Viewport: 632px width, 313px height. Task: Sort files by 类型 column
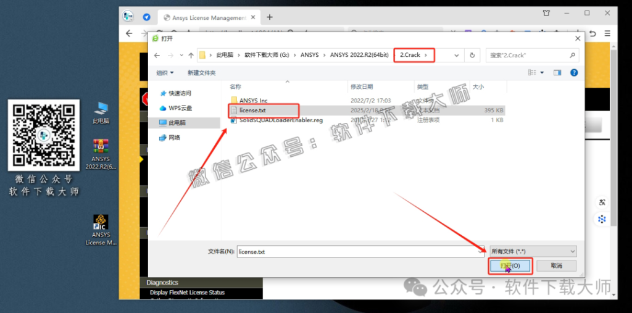(422, 86)
